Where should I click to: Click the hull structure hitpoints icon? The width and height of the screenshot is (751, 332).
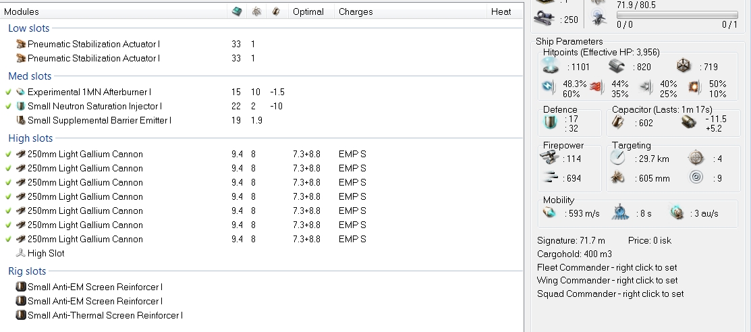point(684,66)
